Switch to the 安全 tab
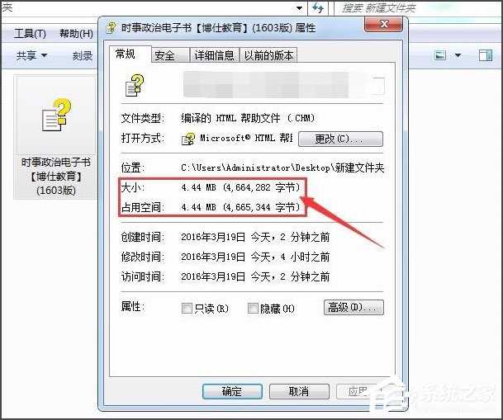This screenshot has height=420, width=503. 164,55
